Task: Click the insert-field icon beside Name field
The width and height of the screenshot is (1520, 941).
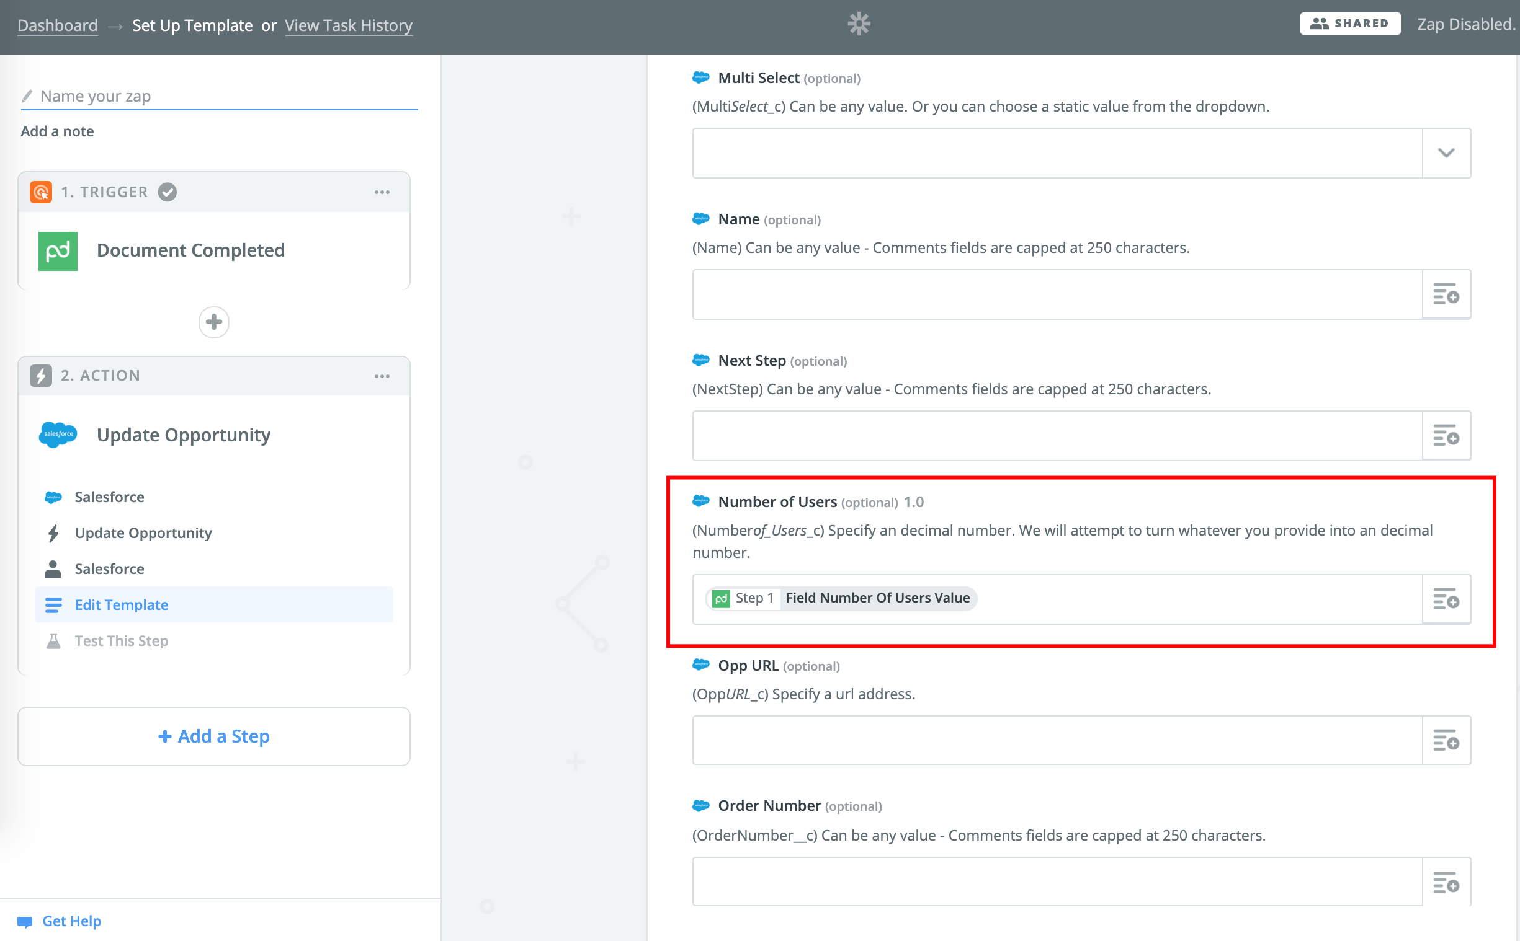Action: [x=1446, y=294]
